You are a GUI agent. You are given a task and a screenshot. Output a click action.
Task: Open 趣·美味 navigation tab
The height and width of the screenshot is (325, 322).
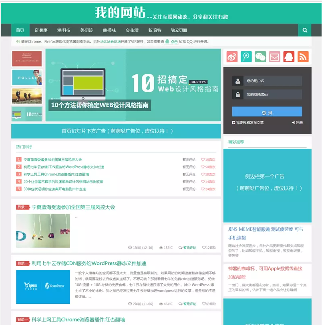point(109,30)
